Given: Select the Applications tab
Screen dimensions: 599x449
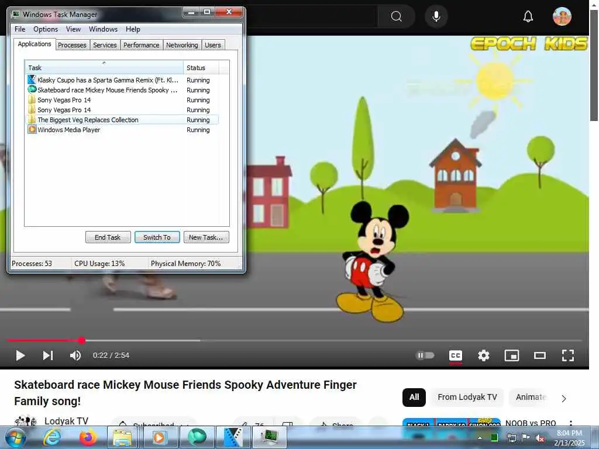Looking at the screenshot, I should pos(35,44).
